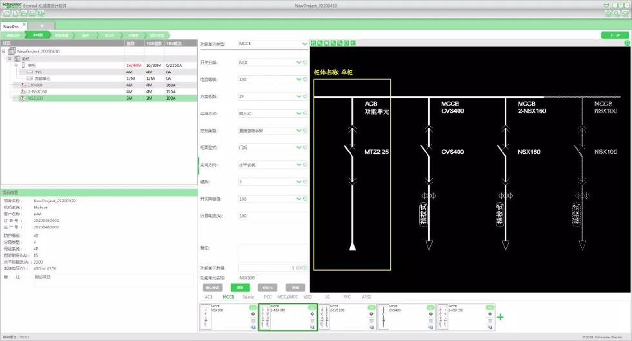The image size is (632, 341).
Task: Open the 安装方式 dropdown
Action: [299, 113]
